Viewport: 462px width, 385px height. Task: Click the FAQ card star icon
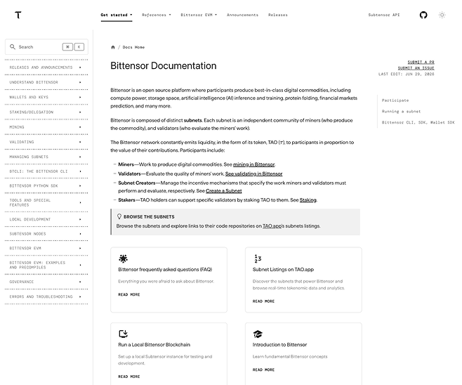point(123,259)
